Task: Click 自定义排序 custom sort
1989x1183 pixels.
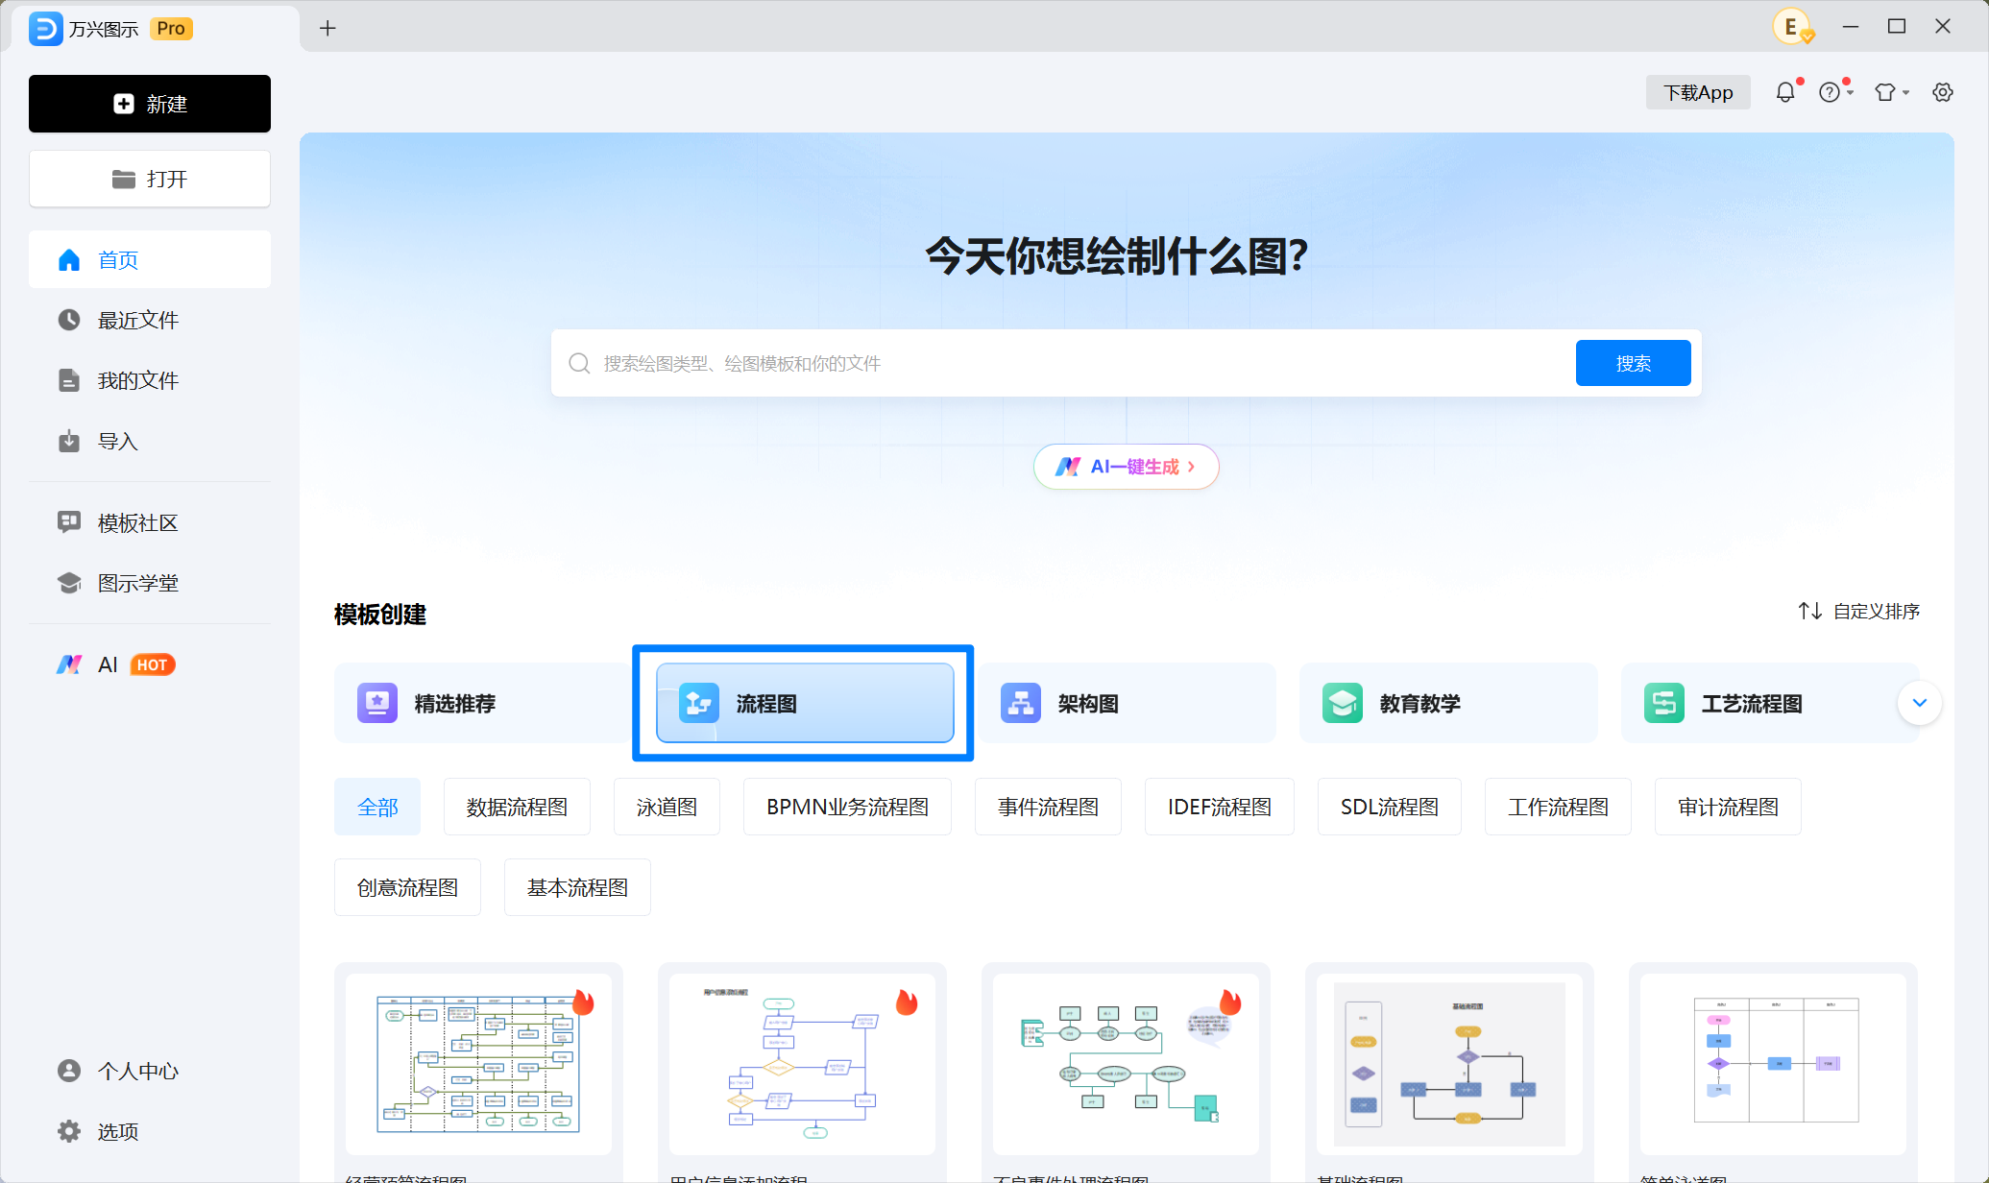Action: (x=1858, y=611)
